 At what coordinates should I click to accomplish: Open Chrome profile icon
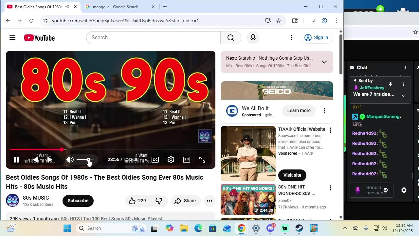324,21
